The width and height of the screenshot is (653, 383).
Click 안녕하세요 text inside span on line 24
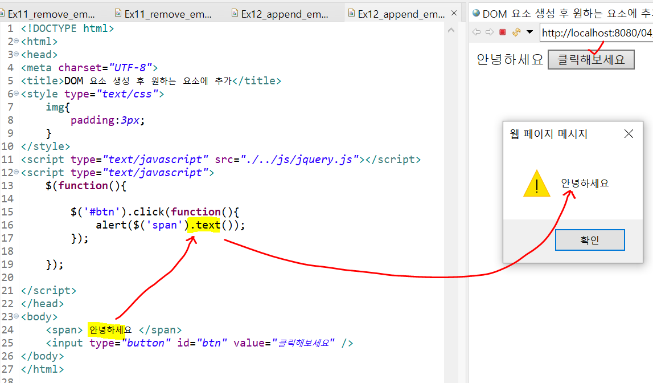[110, 330]
